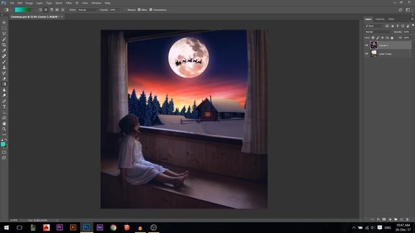415x233 pixels.
Task: Select the Clone Stamp tool
Action: (4, 67)
